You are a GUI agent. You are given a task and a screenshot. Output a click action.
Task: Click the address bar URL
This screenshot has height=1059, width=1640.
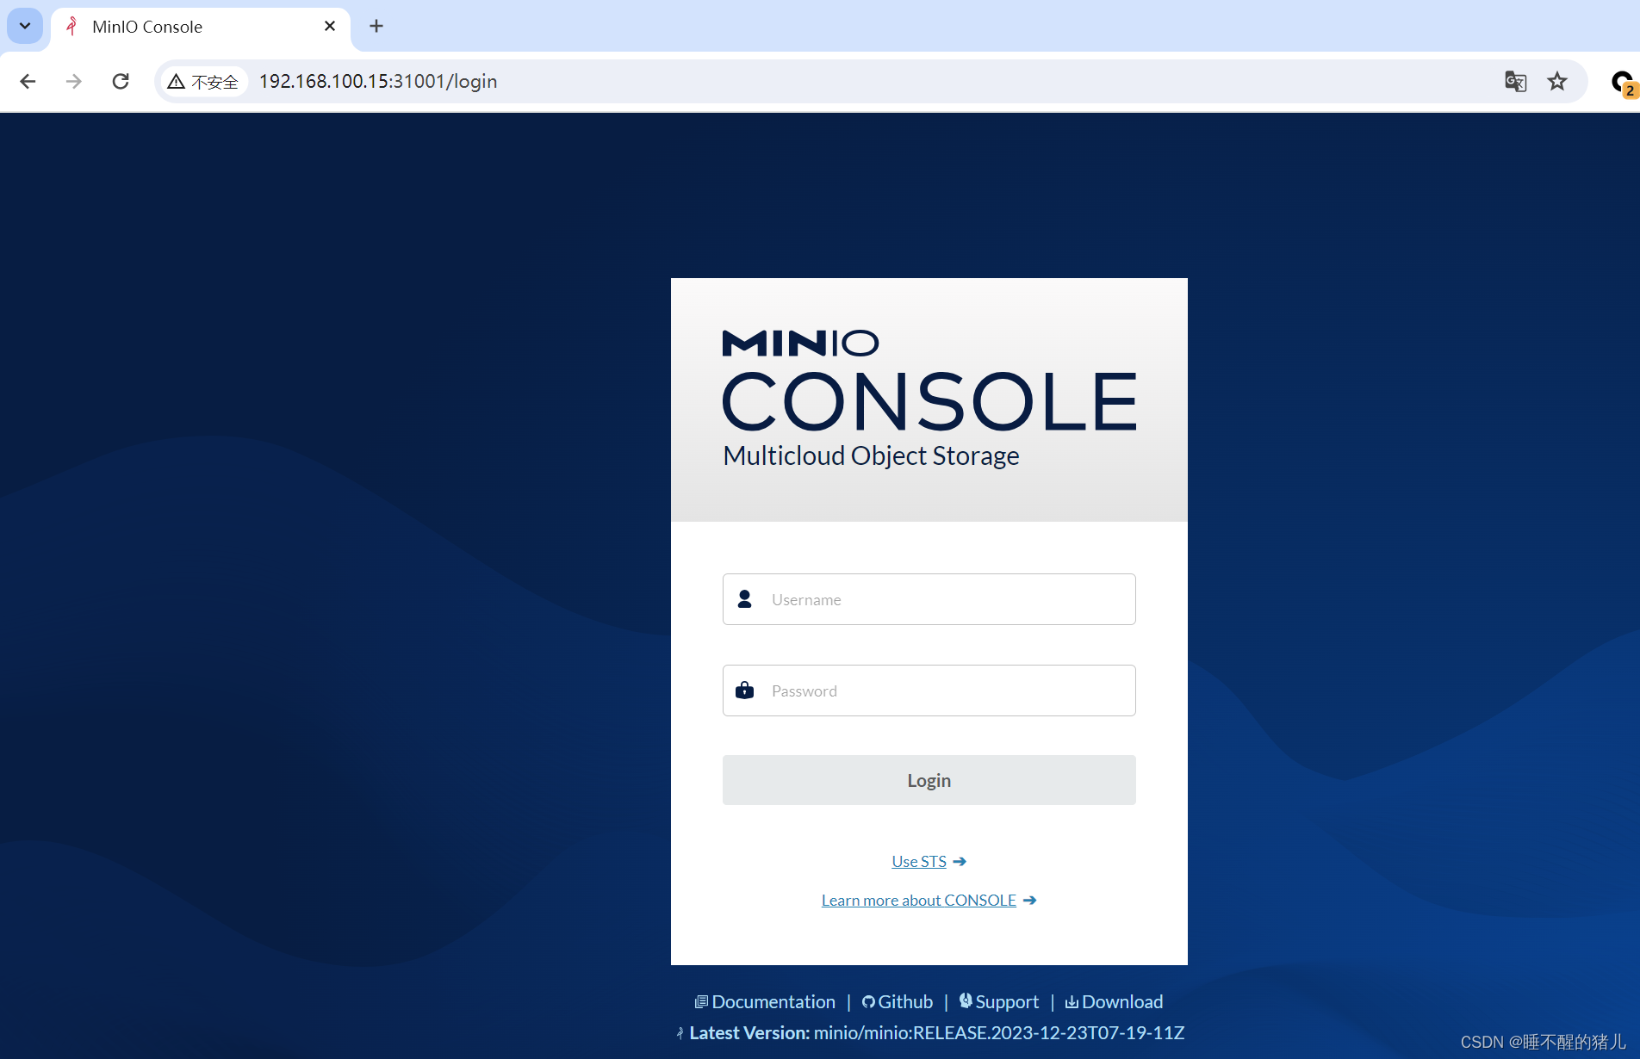tap(378, 81)
